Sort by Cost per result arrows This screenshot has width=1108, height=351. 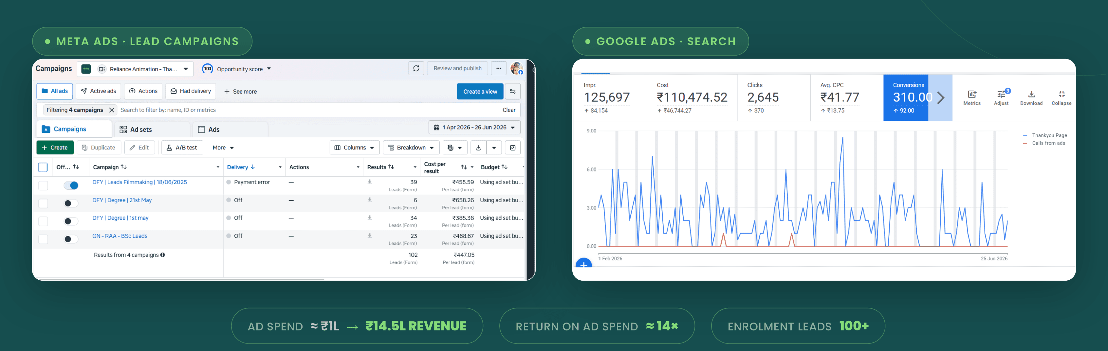[464, 167]
